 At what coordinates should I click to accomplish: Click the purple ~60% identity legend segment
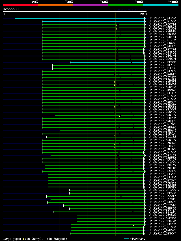coord(90,5)
